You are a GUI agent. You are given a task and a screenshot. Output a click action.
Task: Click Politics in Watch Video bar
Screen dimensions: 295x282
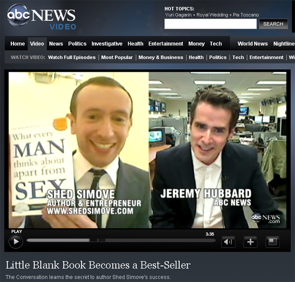(x=218, y=57)
